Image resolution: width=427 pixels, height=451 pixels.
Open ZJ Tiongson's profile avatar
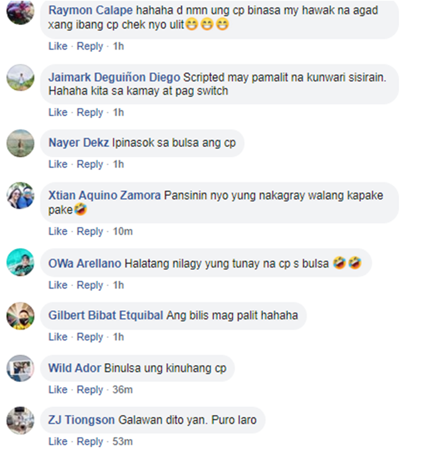[20, 420]
